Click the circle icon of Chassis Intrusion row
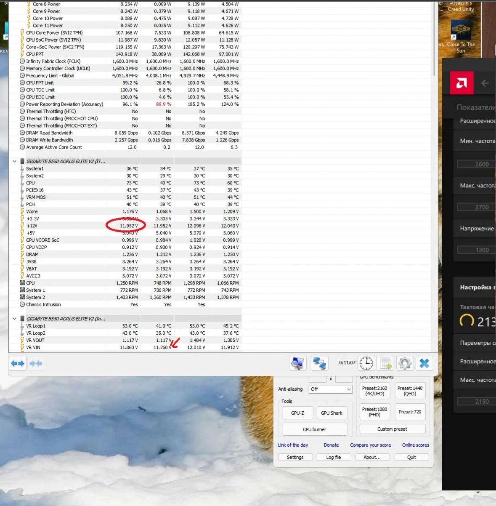The width and height of the screenshot is (496, 506). click(22, 304)
